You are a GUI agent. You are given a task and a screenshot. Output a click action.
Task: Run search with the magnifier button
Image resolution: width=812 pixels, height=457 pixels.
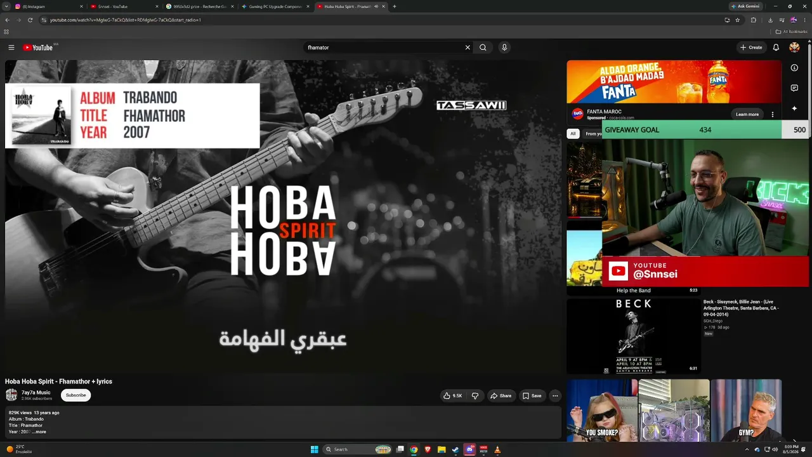click(483, 48)
